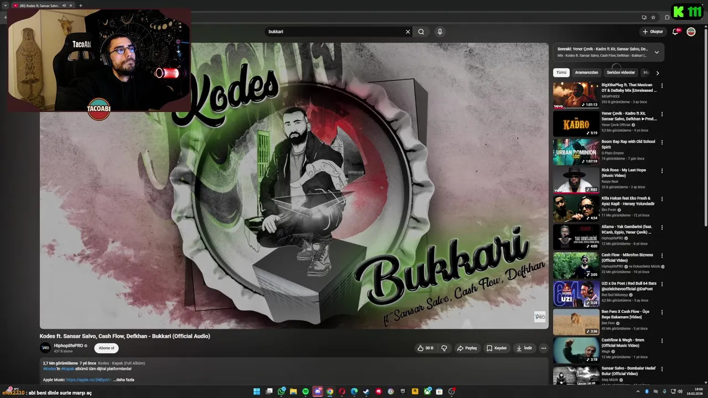Play Rick Ross My Last Hope thumbnail

click(576, 180)
